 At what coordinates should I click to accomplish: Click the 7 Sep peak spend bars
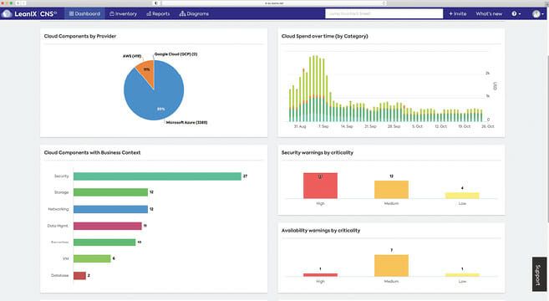click(317, 89)
